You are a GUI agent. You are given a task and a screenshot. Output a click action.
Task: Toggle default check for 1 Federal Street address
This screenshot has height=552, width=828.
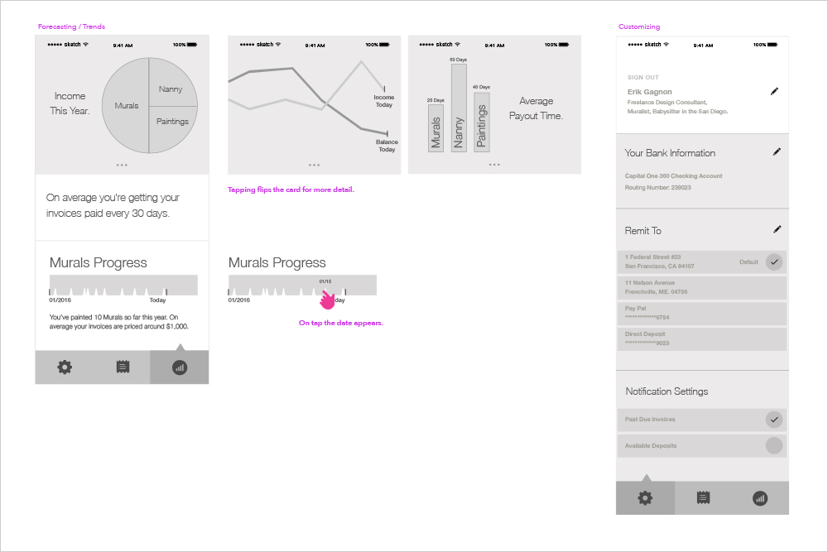774,262
